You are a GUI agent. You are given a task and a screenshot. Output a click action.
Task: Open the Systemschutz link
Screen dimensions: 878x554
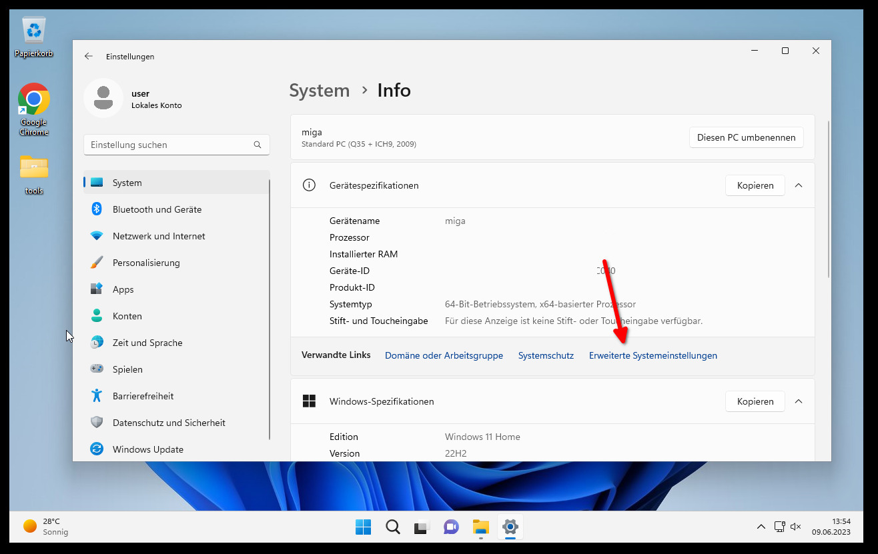coord(546,355)
